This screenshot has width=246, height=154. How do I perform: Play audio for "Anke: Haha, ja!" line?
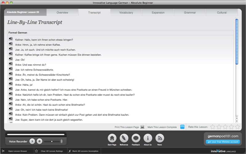point(11,83)
